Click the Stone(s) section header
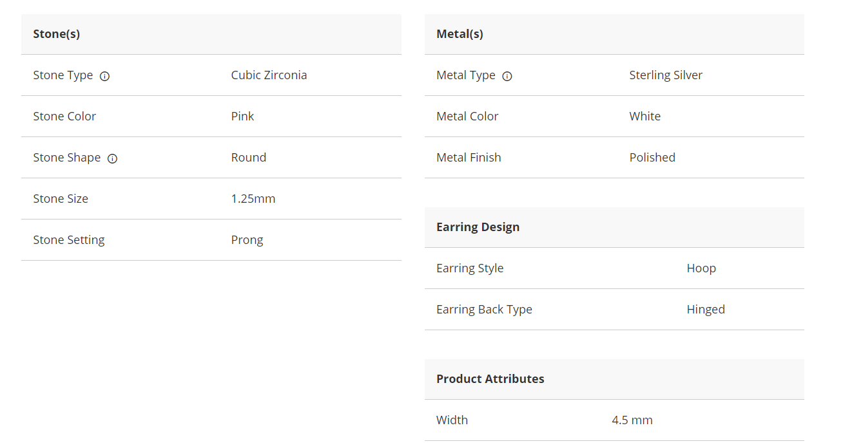The width and height of the screenshot is (843, 448). pyautogui.click(x=57, y=34)
